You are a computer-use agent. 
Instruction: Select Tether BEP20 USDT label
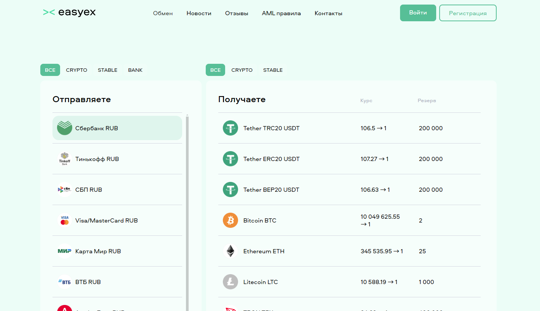click(272, 190)
